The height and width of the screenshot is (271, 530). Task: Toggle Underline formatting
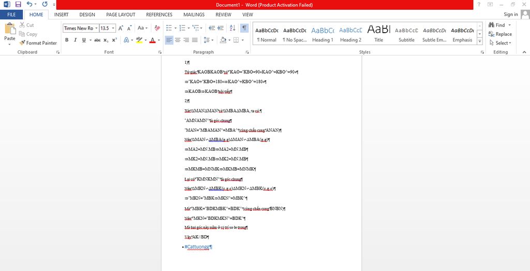click(84, 40)
